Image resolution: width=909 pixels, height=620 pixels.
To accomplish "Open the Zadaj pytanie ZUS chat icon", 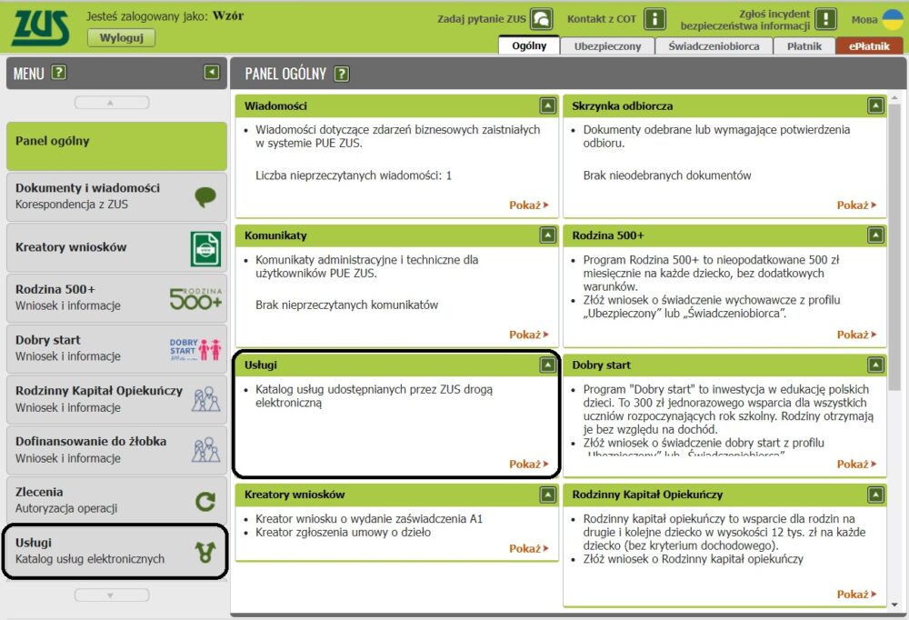I will (542, 19).
